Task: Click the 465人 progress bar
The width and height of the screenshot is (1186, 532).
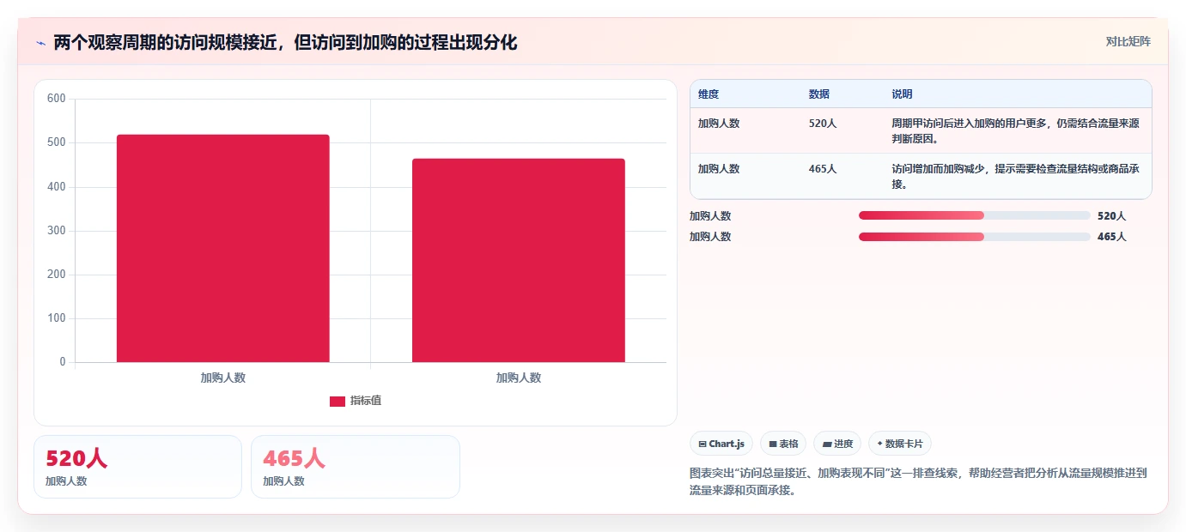Action: tap(974, 236)
